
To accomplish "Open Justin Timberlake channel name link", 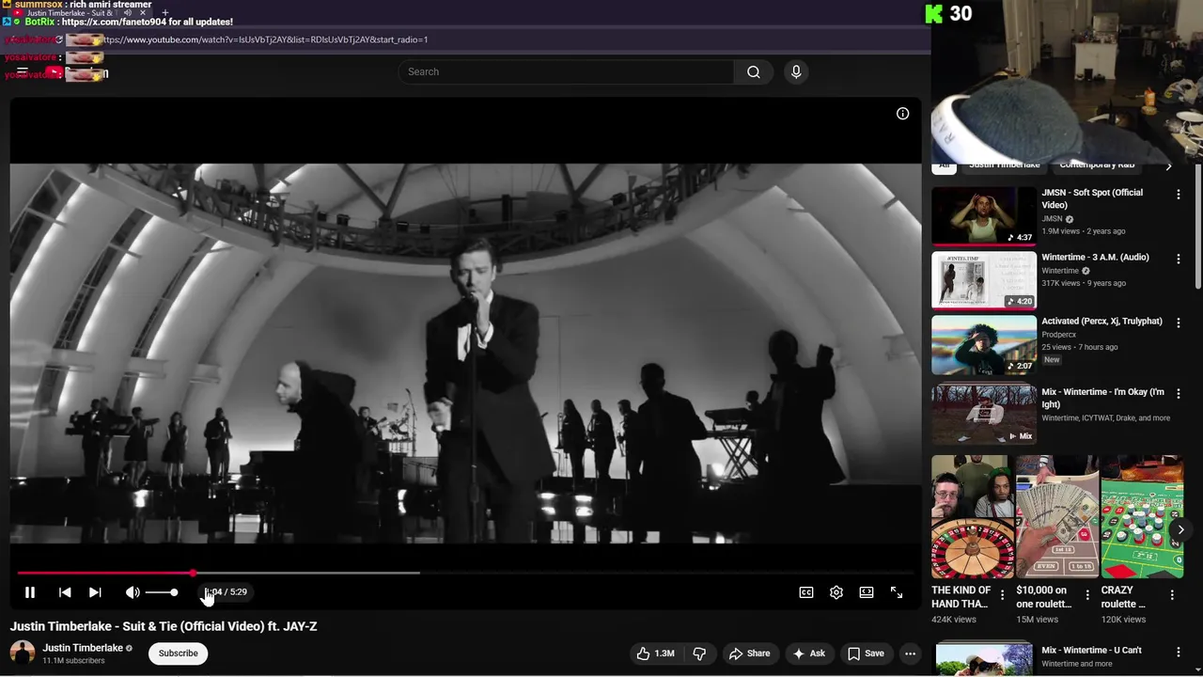I will point(83,648).
